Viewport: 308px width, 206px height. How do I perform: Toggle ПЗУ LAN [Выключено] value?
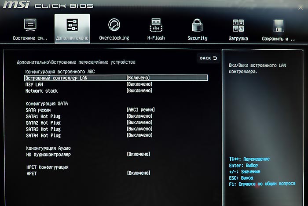click(x=139, y=84)
